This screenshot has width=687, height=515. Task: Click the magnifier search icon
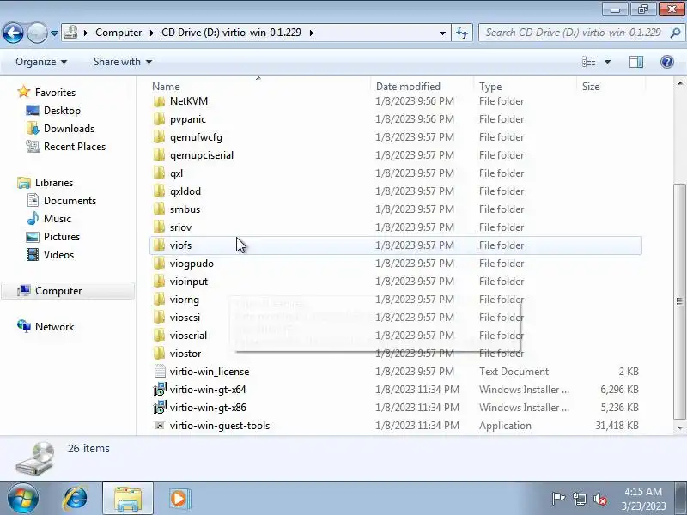(675, 33)
